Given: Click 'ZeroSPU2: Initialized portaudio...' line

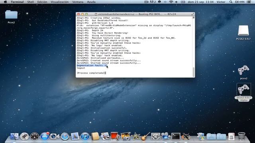Looking at the screenshot, I should (x=100, y=58).
